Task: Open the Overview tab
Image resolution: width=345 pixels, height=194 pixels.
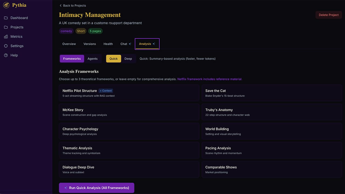Action: click(69, 44)
